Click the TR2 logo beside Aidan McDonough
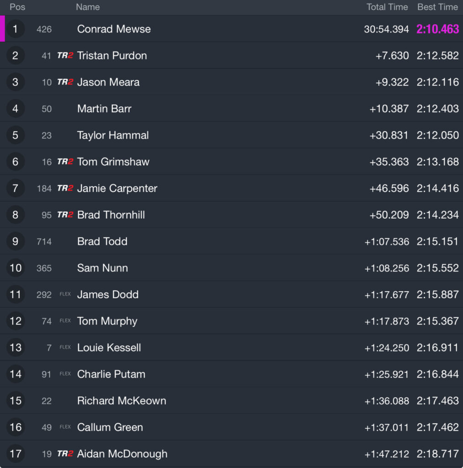 pos(65,454)
